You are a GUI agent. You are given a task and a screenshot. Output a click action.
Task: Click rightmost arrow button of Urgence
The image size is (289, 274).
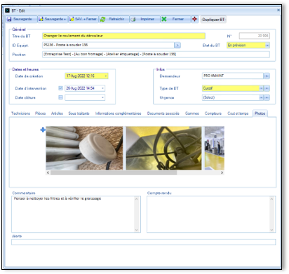coord(267,97)
